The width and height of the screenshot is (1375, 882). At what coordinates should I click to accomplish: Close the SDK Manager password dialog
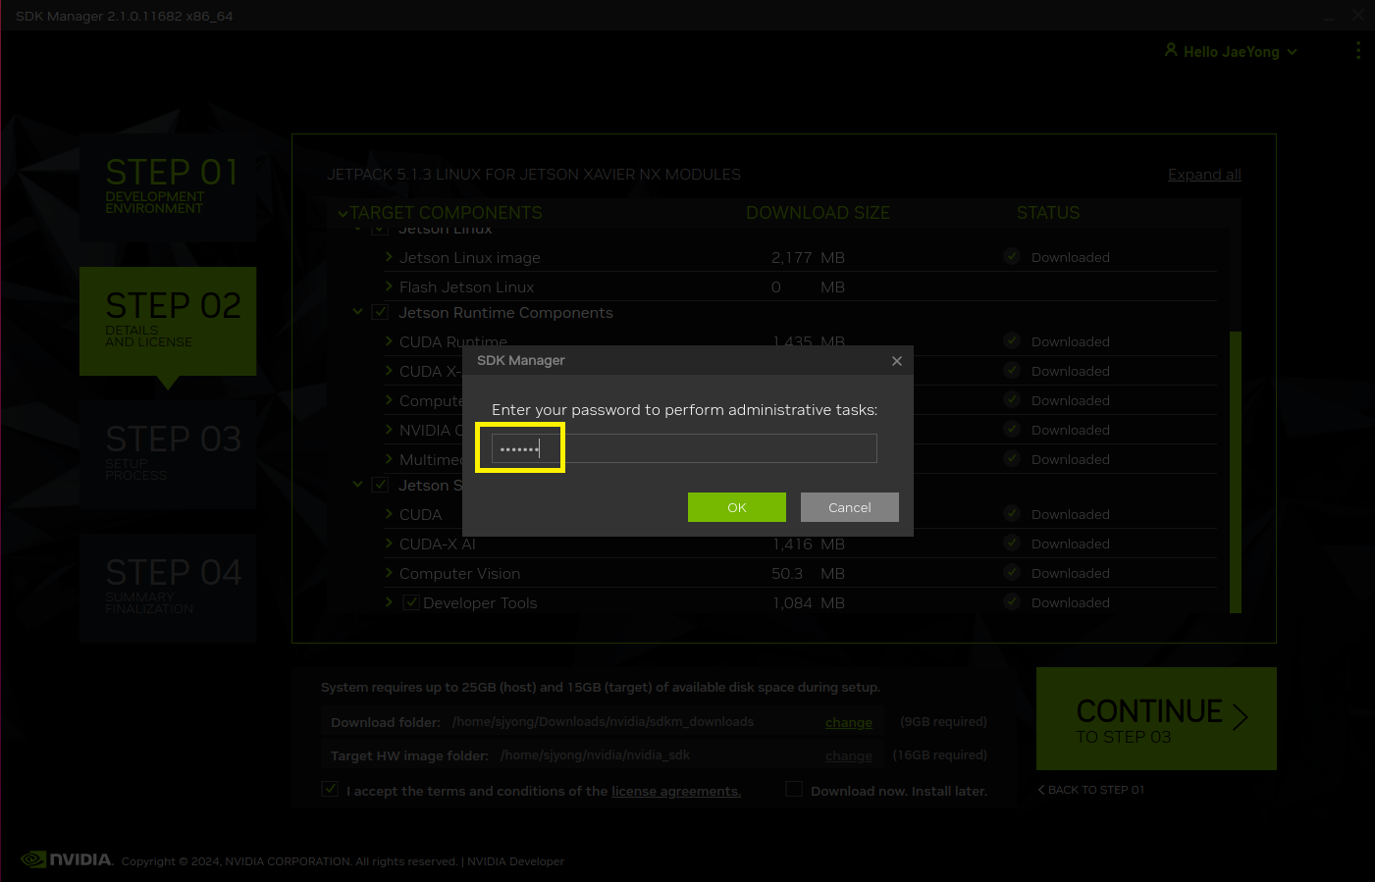pyautogui.click(x=897, y=361)
